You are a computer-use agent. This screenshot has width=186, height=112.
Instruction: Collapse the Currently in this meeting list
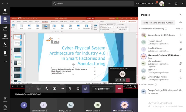coord(139,29)
